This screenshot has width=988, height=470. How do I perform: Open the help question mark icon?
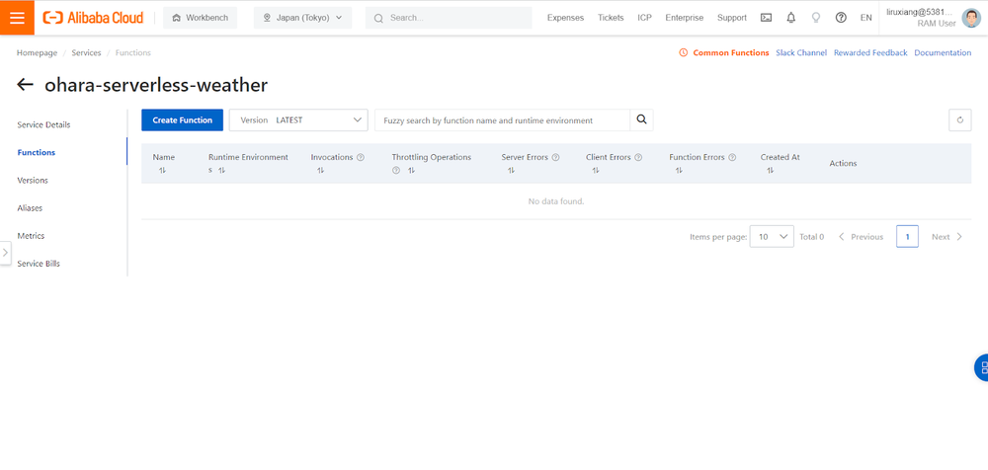click(x=841, y=18)
